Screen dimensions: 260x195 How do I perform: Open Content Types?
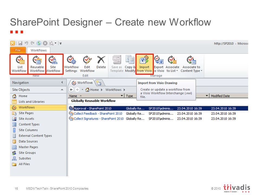tap(38, 124)
